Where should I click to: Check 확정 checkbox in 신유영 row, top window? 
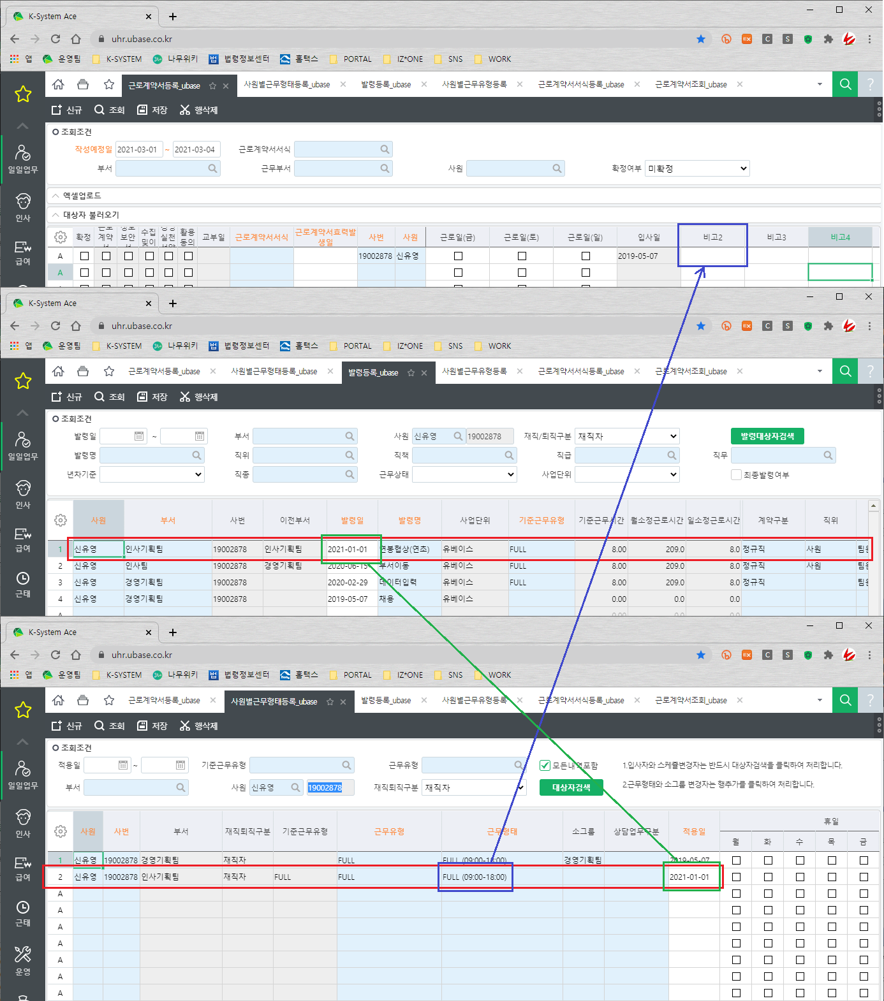(x=84, y=256)
